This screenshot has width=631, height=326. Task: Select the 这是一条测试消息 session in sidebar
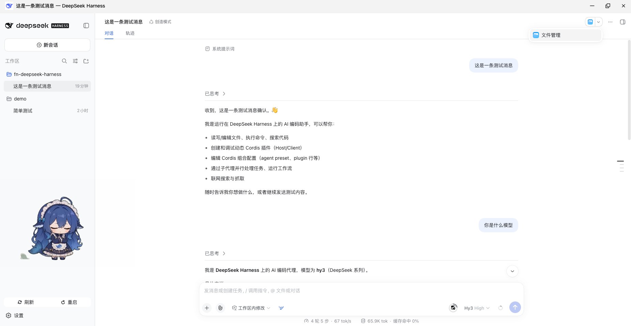[x=47, y=86]
